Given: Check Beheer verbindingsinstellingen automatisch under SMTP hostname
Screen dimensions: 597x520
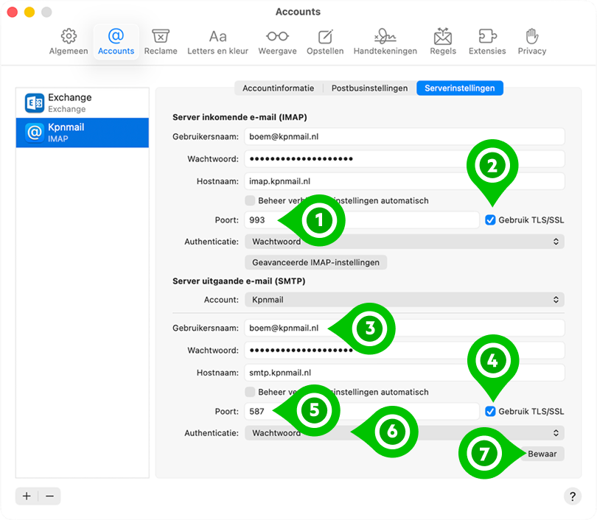Looking at the screenshot, I should coord(250,392).
